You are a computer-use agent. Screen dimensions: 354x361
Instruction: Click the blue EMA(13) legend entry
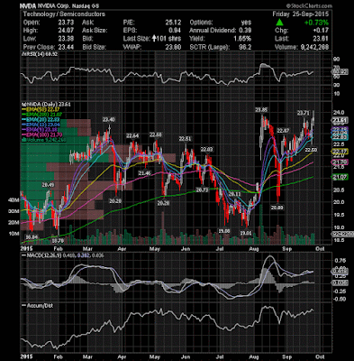pyautogui.click(x=41, y=125)
